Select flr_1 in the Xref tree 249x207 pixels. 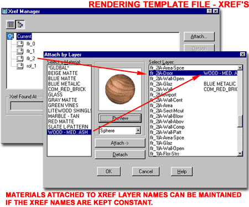[x=30, y=51]
